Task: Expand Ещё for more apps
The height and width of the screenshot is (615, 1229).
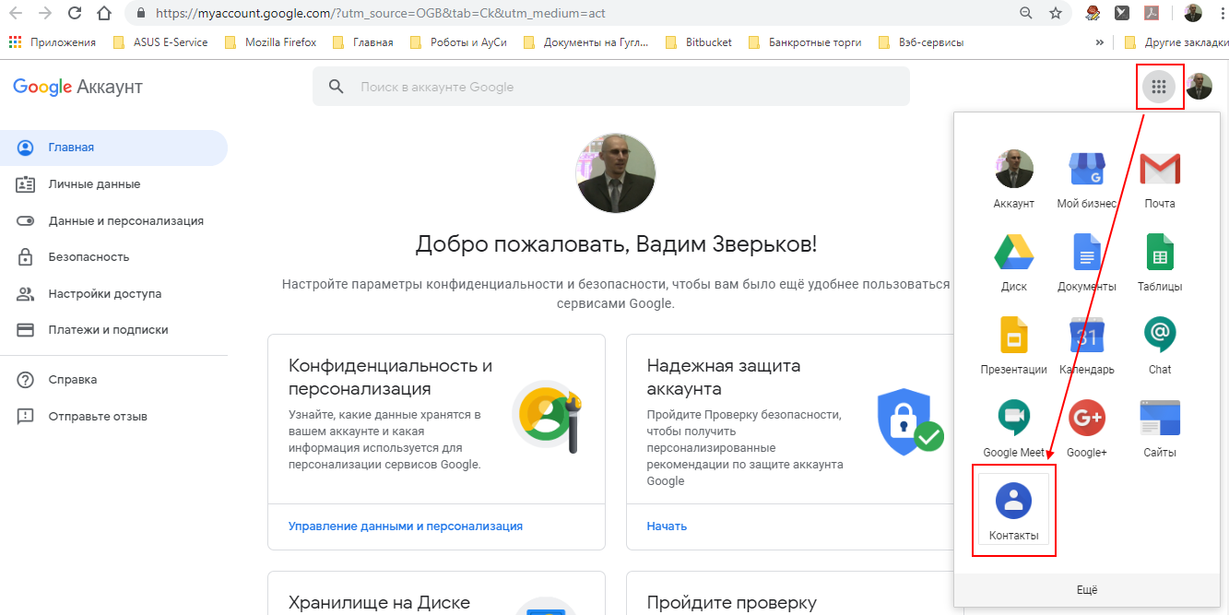Action: point(1087,590)
